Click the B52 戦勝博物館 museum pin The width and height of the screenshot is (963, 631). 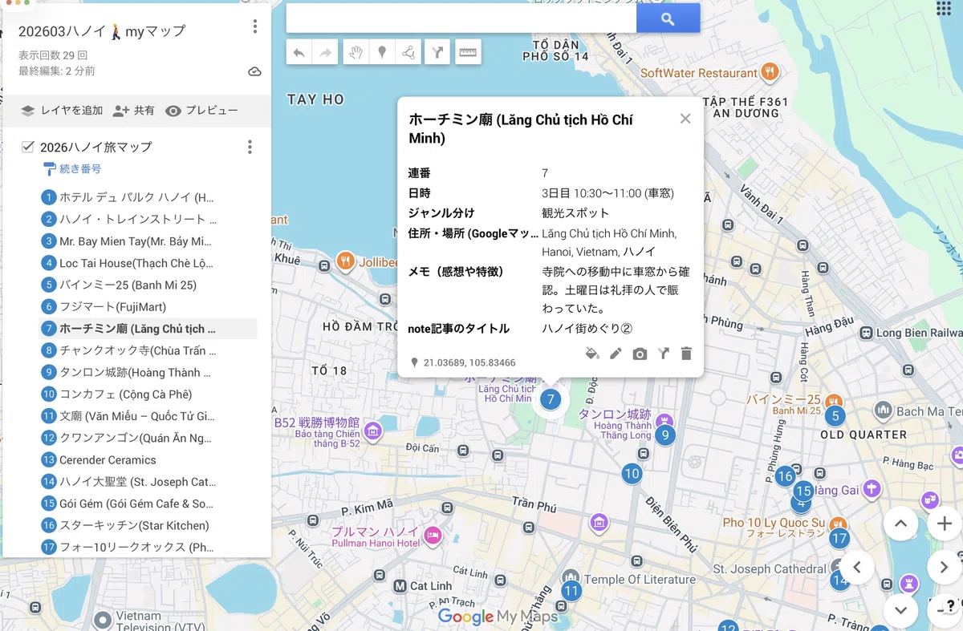372,431
